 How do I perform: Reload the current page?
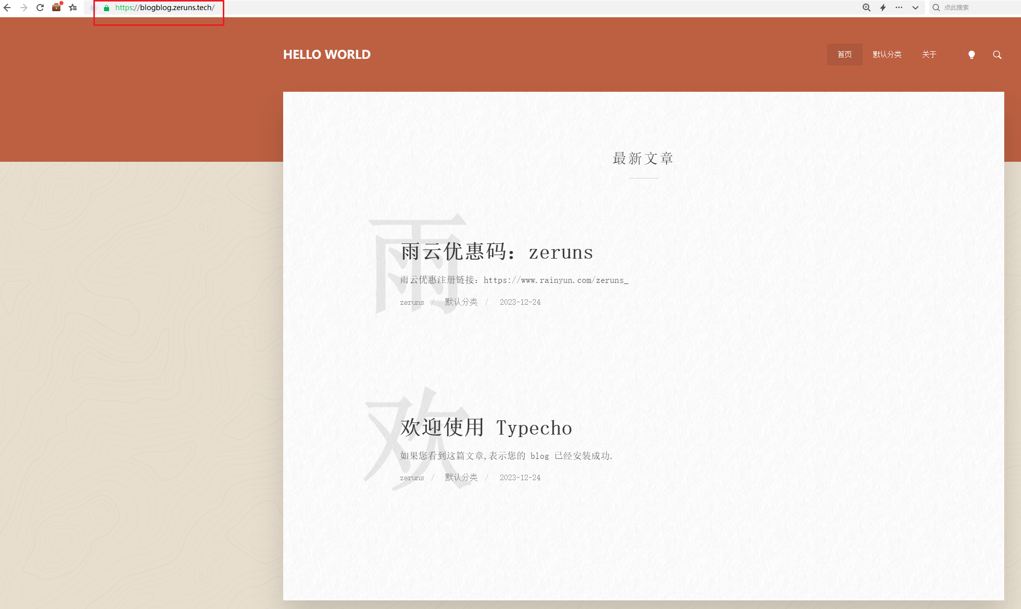(x=40, y=8)
